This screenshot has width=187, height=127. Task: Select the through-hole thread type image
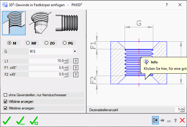(14, 23)
